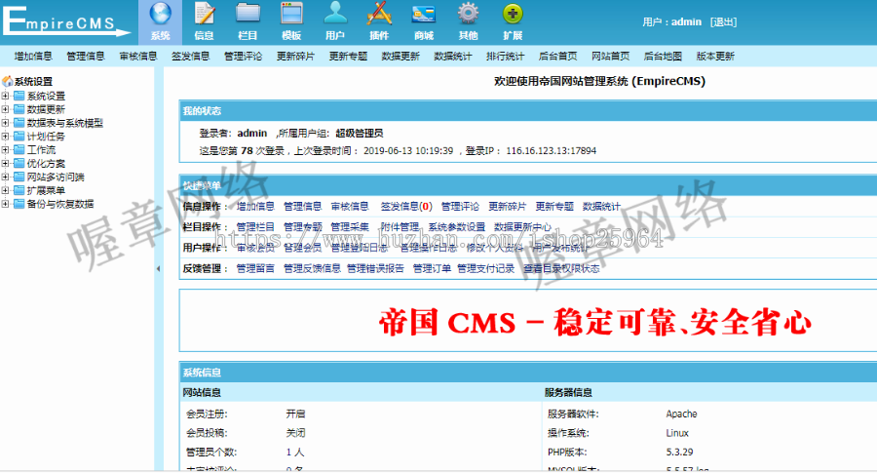
Task: Expand the 扩展菜单 tree node
Action: 5,190
